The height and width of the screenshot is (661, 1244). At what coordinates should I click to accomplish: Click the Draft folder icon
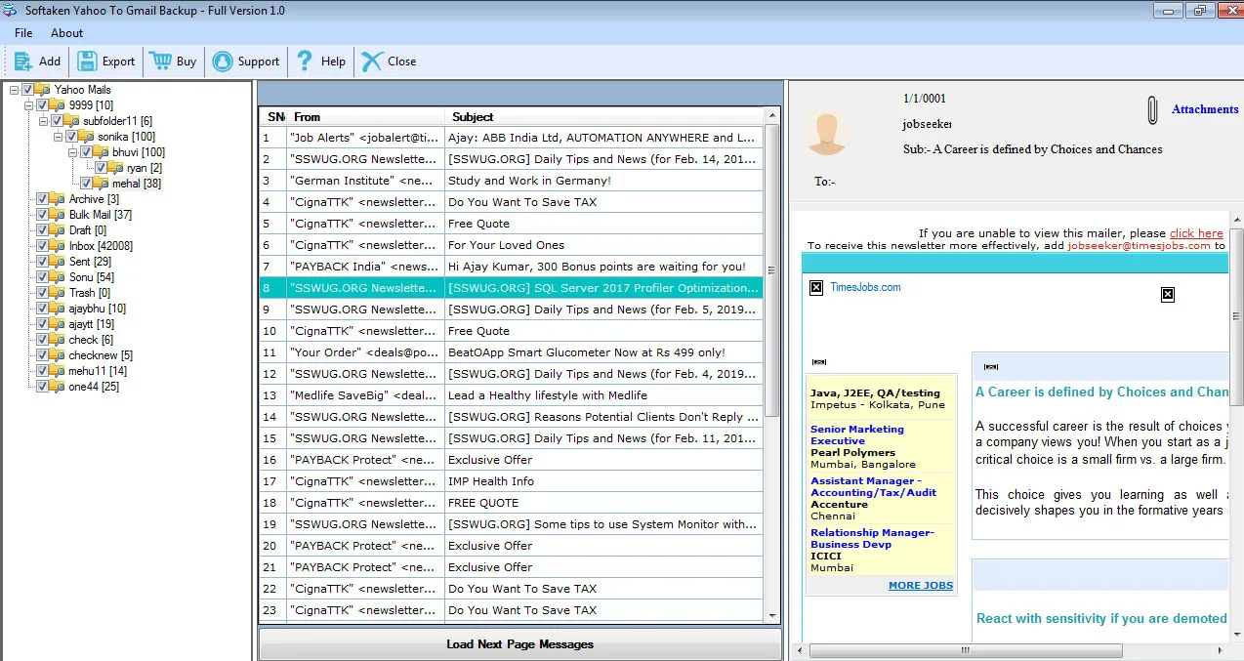58,230
